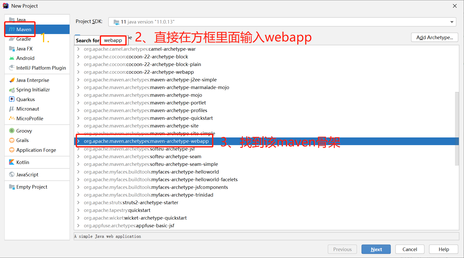The width and height of the screenshot is (464, 258).
Task: Click the Add Archetype button
Action: (x=434, y=38)
